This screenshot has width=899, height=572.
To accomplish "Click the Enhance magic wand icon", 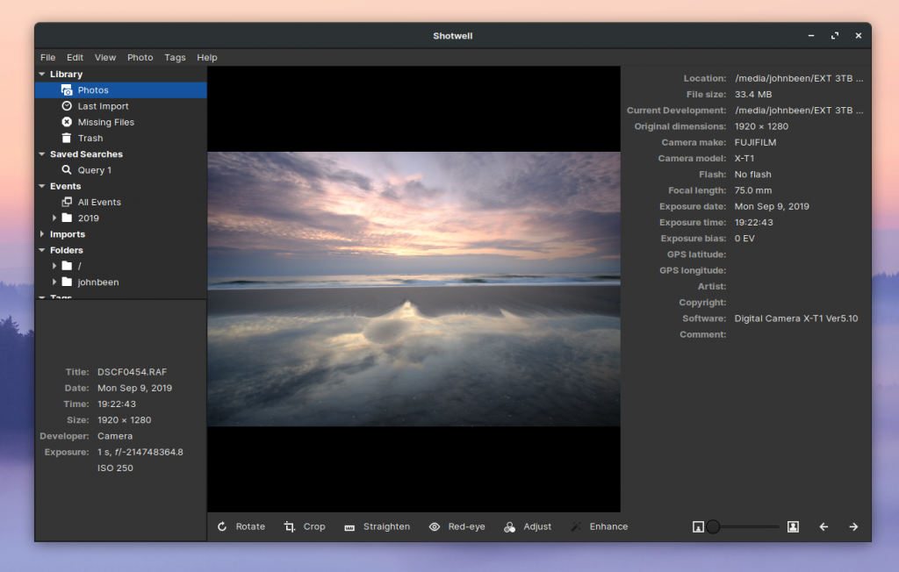I will coord(576,526).
